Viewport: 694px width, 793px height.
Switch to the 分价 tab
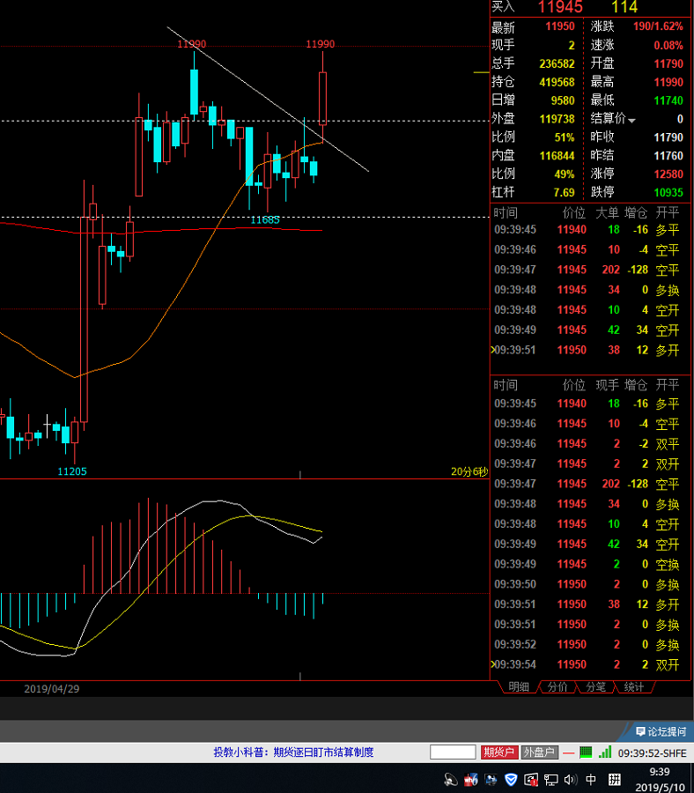pos(557,687)
